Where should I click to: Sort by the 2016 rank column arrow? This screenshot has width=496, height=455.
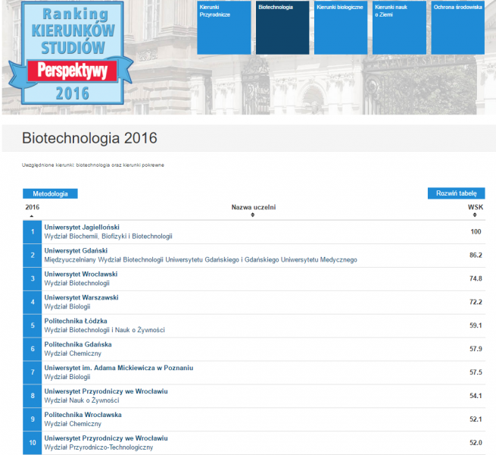31,216
